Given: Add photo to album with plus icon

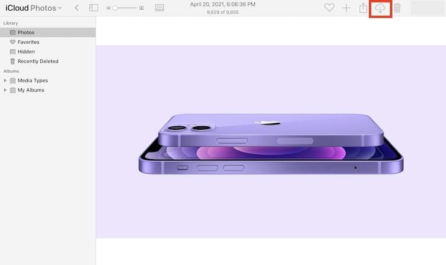Looking at the screenshot, I should click(346, 8).
